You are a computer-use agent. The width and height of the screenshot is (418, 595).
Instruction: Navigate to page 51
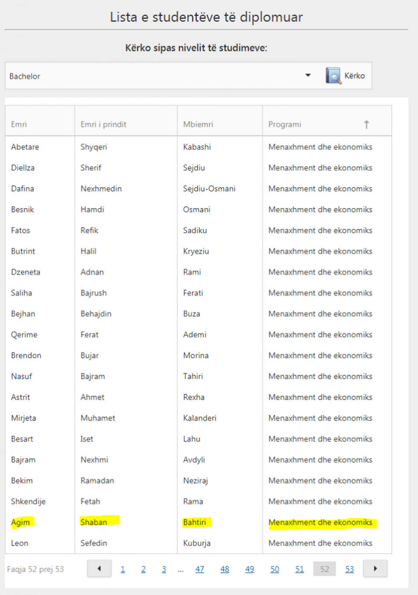[x=299, y=569]
